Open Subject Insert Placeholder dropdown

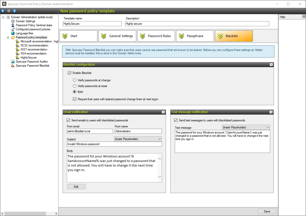[x=138, y=139]
